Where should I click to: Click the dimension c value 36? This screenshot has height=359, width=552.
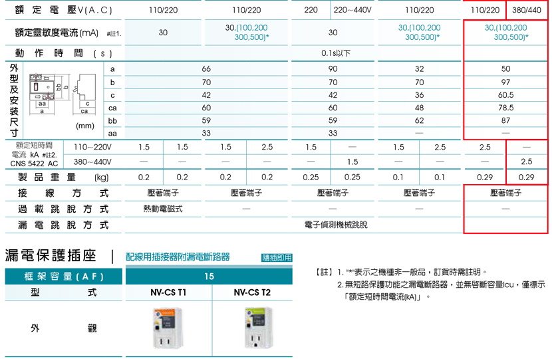[419, 95]
